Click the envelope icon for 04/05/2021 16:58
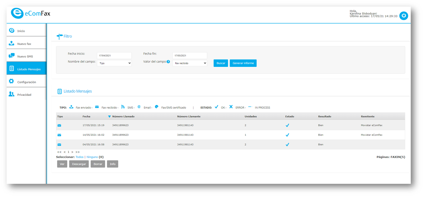The height and width of the screenshot is (197, 424). 59,145
